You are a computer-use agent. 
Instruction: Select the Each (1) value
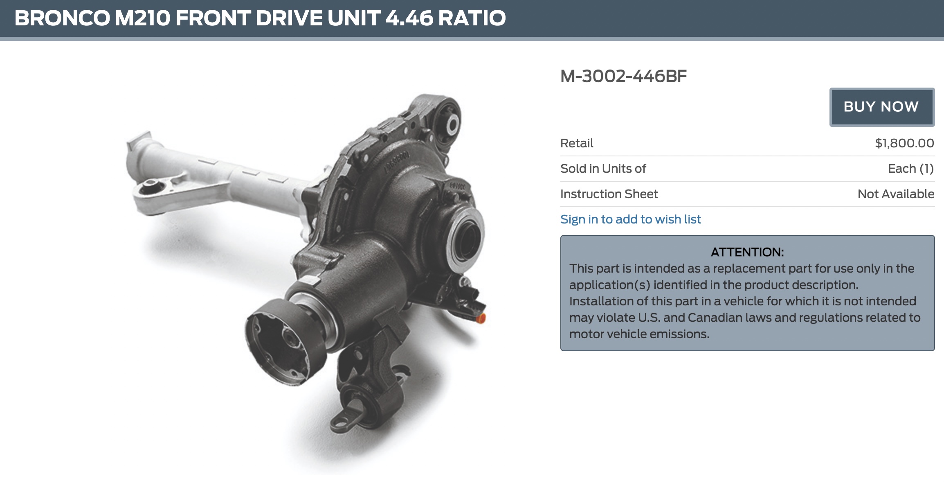[x=911, y=169]
